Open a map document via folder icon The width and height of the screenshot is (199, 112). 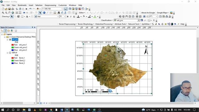pyautogui.click(x=6, y=9)
